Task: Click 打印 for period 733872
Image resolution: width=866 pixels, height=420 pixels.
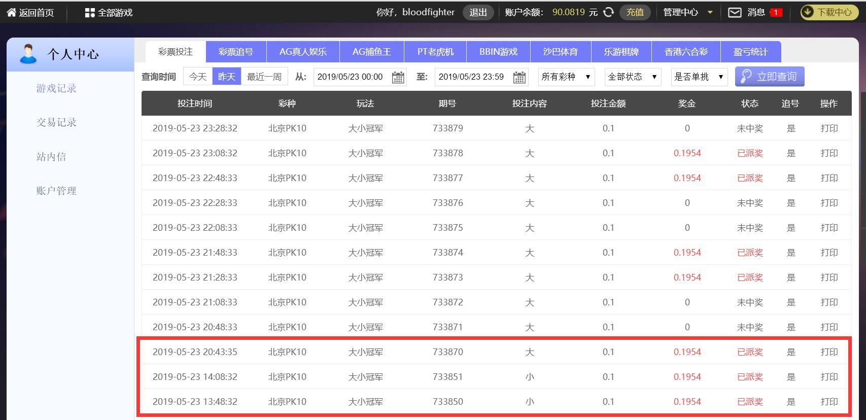Action: (x=829, y=302)
